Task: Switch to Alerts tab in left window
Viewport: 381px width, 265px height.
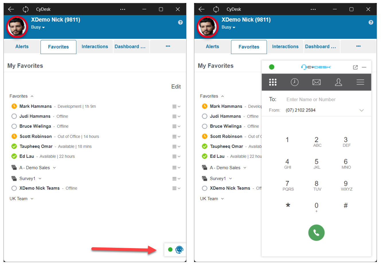Action: [22, 47]
